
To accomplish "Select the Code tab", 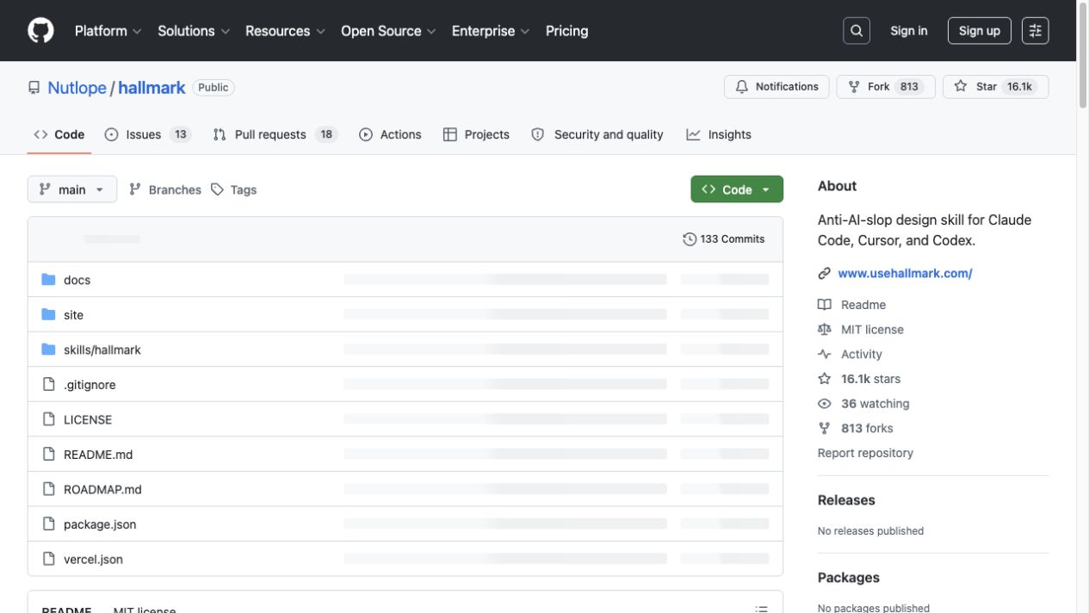I will [59, 134].
